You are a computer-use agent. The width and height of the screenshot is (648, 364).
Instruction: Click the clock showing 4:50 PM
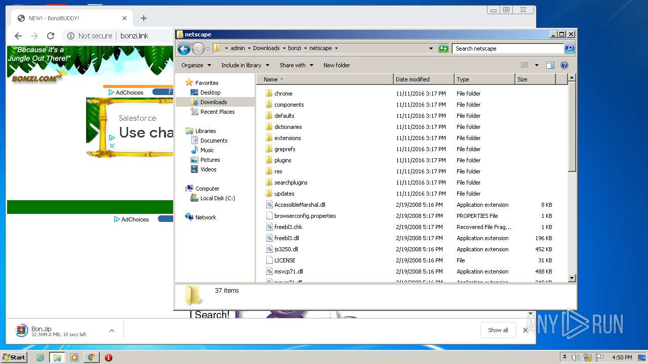click(622, 357)
